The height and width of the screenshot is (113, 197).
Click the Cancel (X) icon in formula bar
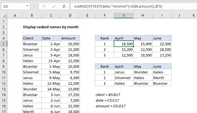click(x=44, y=6)
